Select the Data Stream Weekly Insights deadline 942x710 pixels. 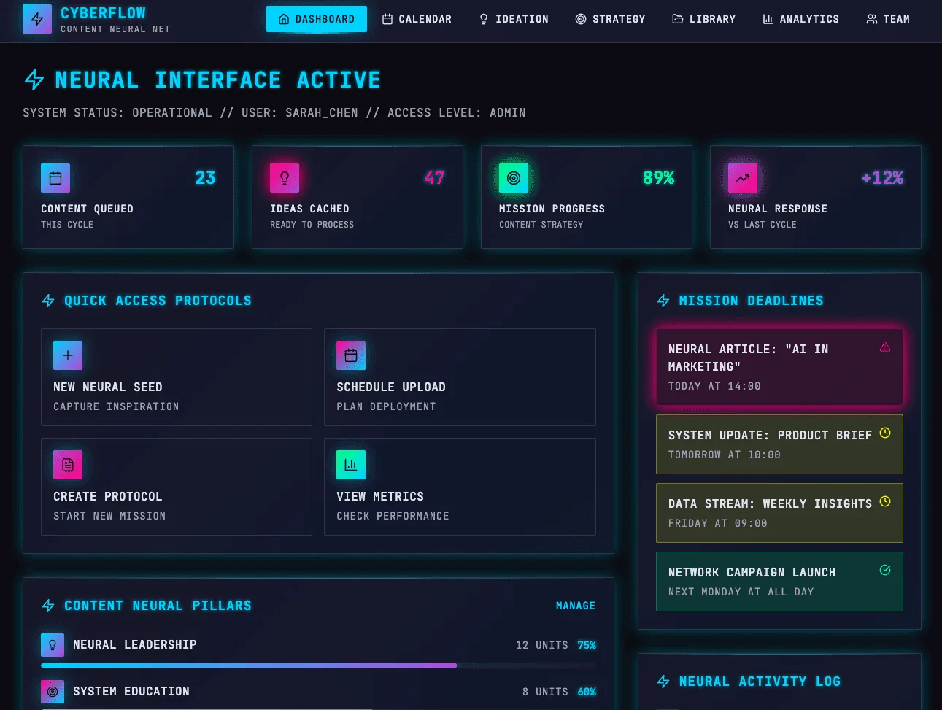[779, 513]
